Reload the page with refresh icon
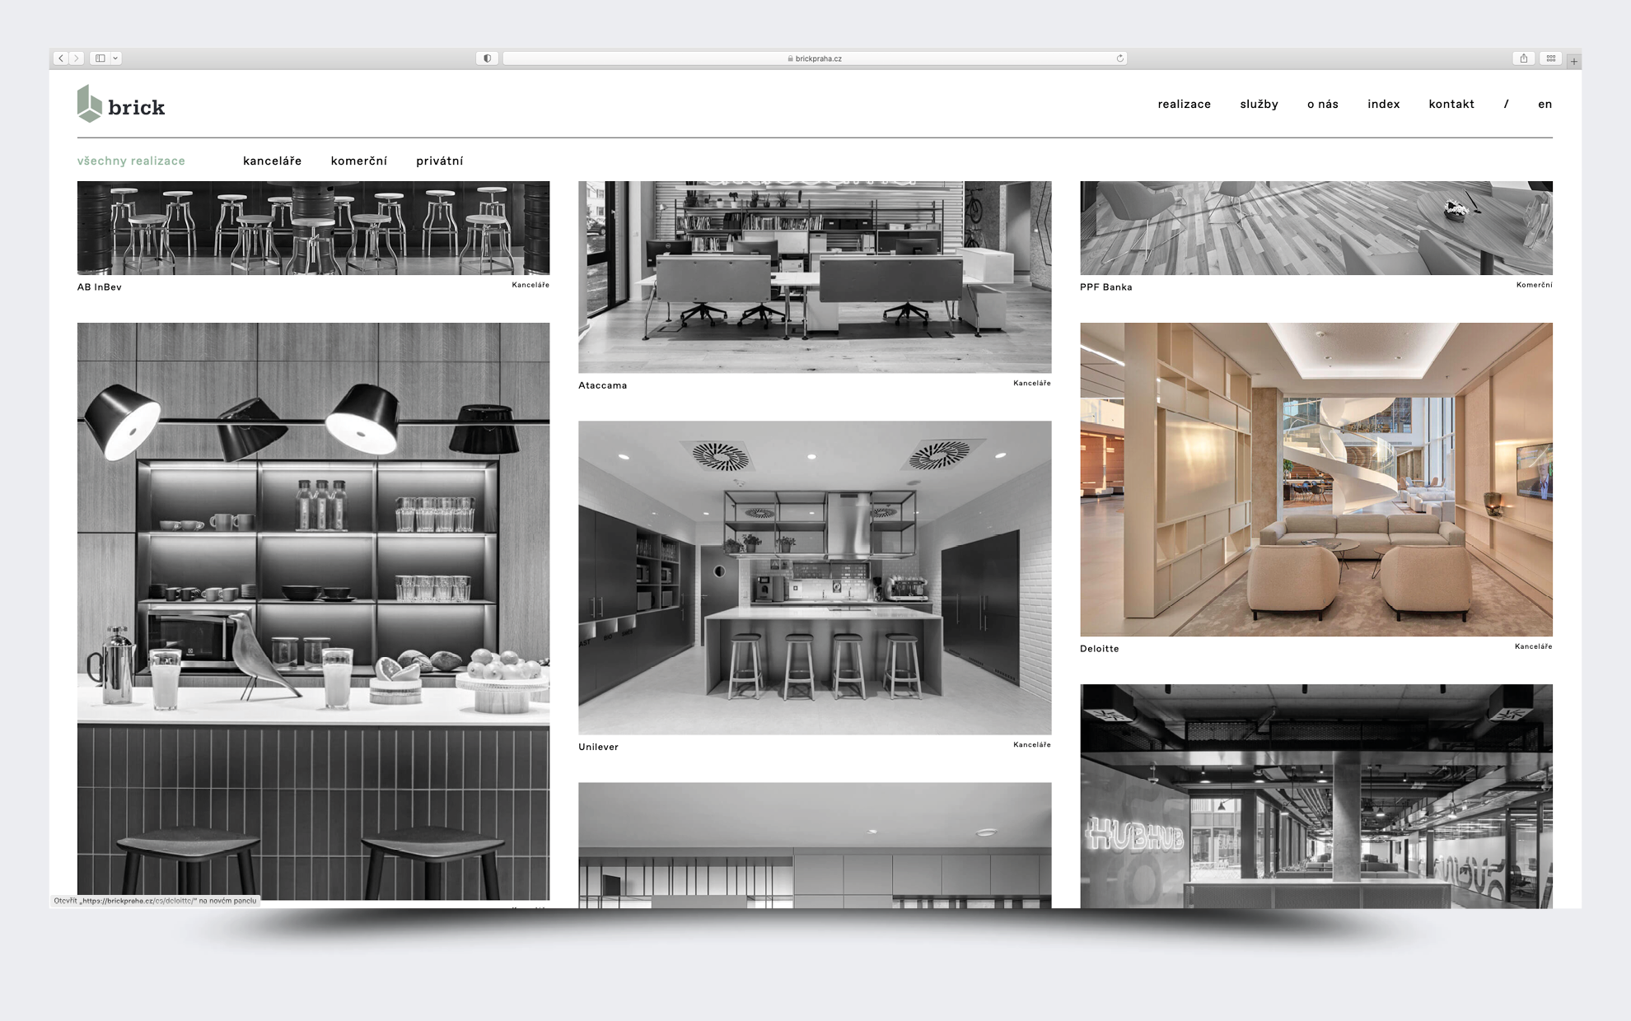Image resolution: width=1631 pixels, height=1021 pixels. click(x=1119, y=58)
